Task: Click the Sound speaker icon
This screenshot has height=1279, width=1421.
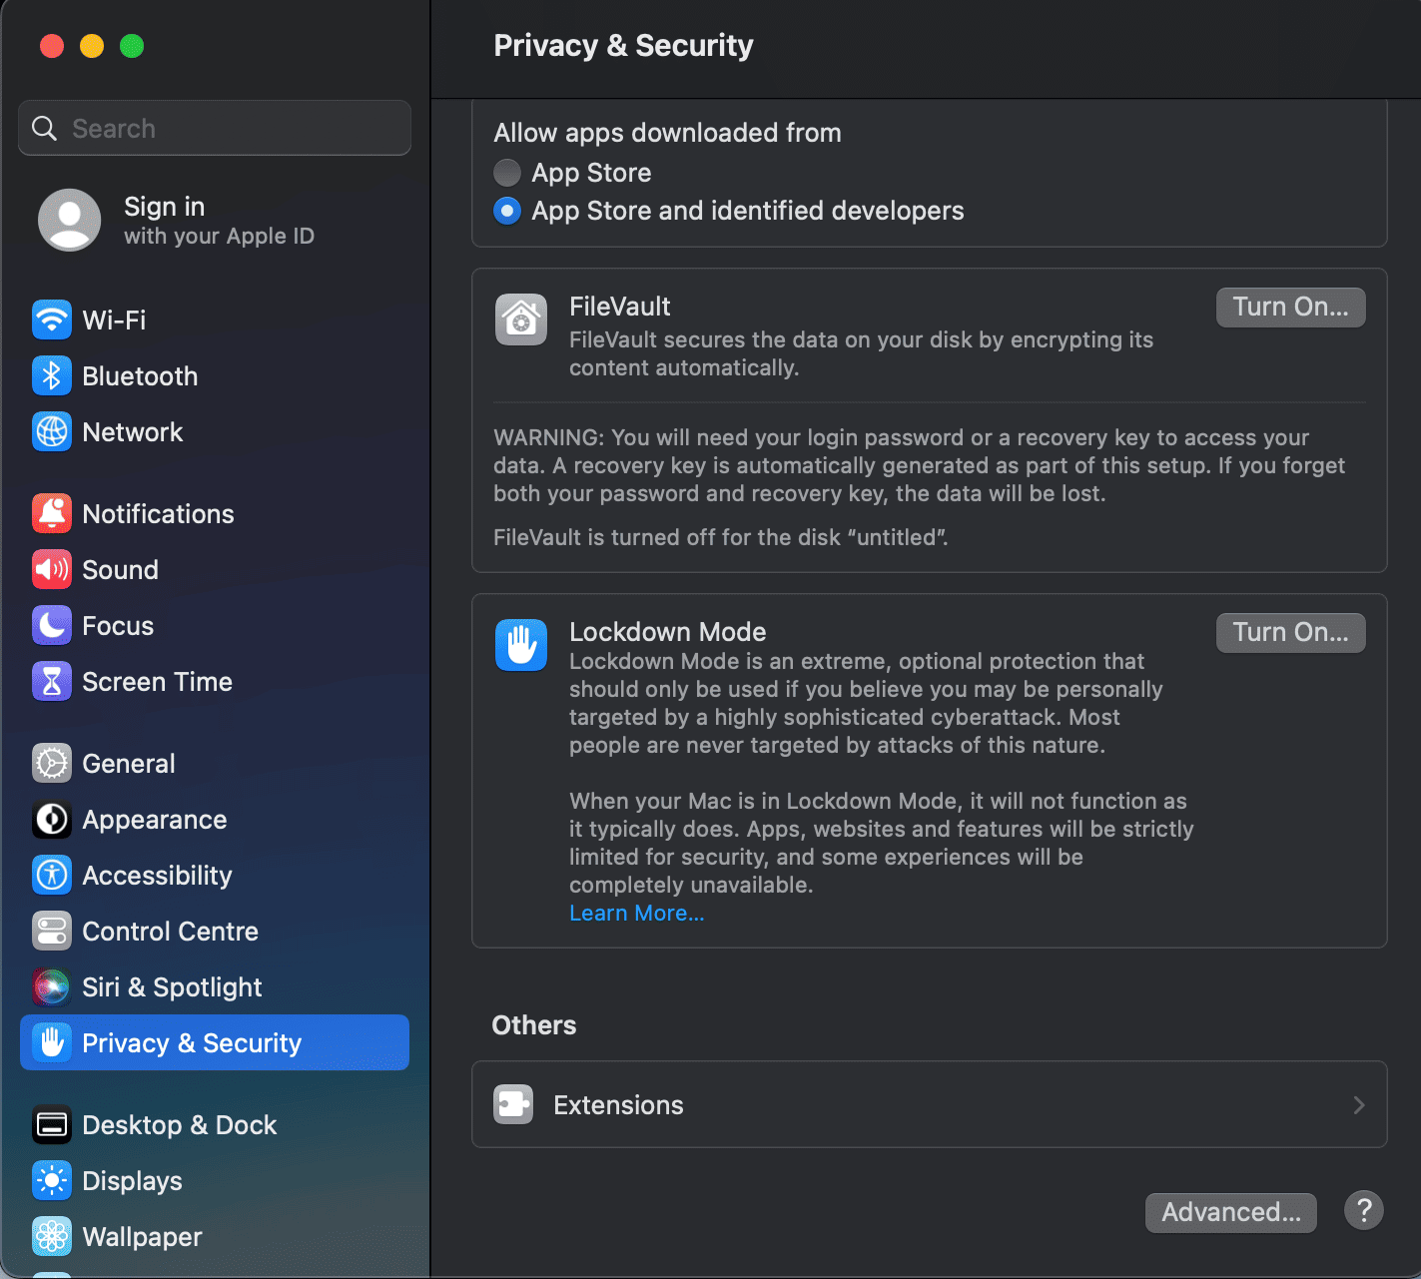Action: point(52,569)
